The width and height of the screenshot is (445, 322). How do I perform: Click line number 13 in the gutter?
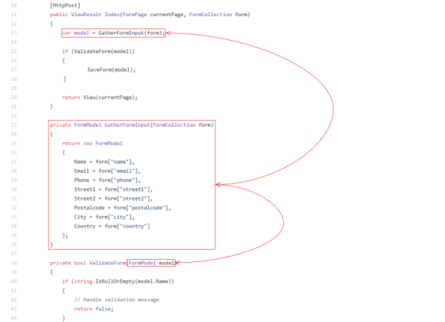[x=14, y=33]
